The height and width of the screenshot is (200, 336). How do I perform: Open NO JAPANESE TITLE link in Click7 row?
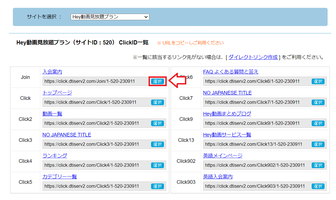point(227,93)
